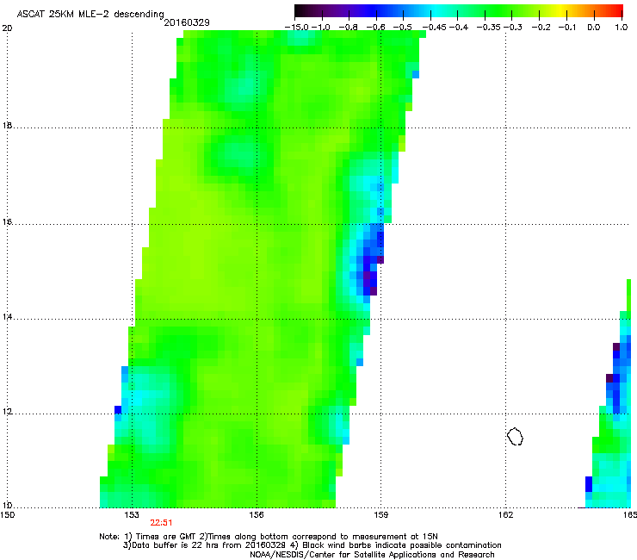Click latitude label 10

[7, 506]
